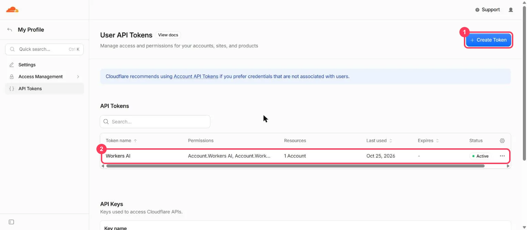Click the table horizontal scrollbar
Screen dimensions: 527x230
[x=295, y=166]
